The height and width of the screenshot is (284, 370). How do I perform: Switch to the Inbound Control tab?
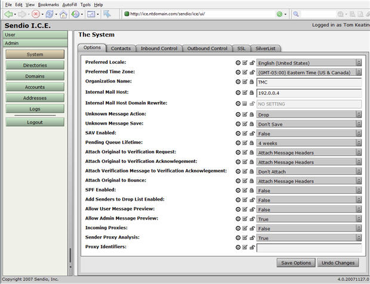point(158,48)
